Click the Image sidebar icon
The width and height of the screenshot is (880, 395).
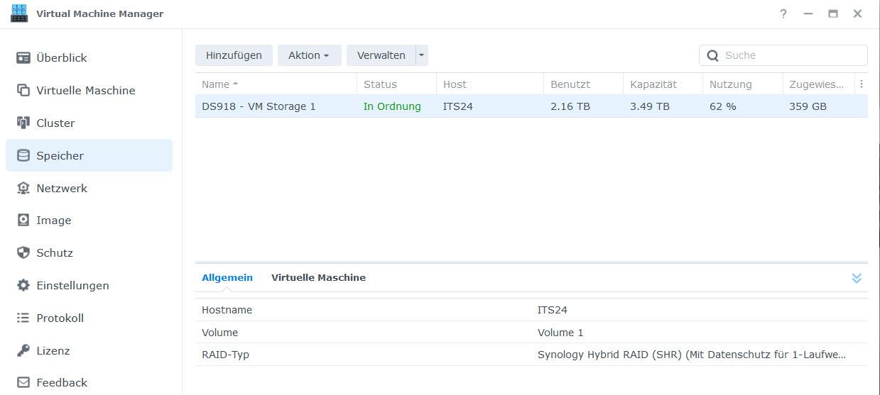point(23,221)
